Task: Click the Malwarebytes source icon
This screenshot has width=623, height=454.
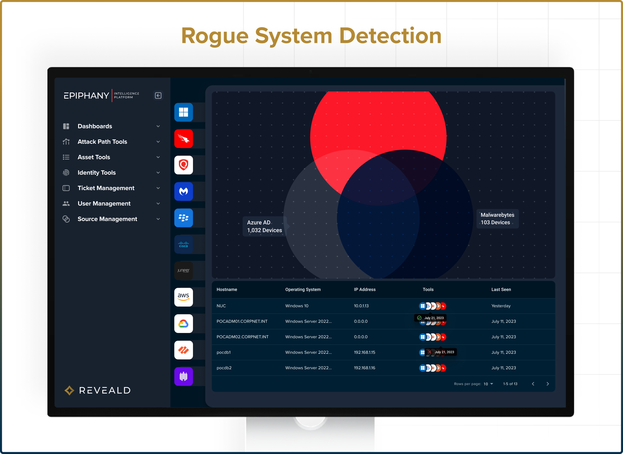Action: (x=183, y=191)
